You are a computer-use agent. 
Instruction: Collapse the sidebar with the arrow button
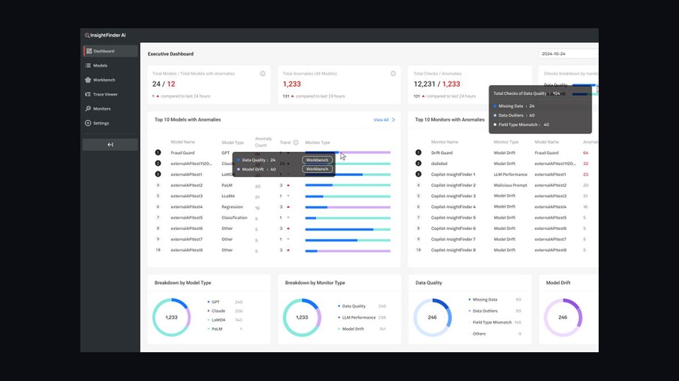coord(110,144)
